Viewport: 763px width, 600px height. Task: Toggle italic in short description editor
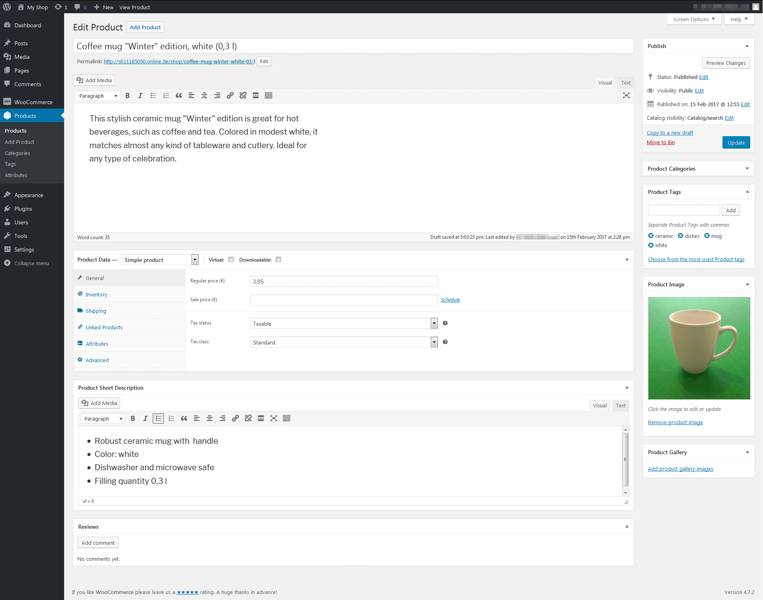pos(145,418)
